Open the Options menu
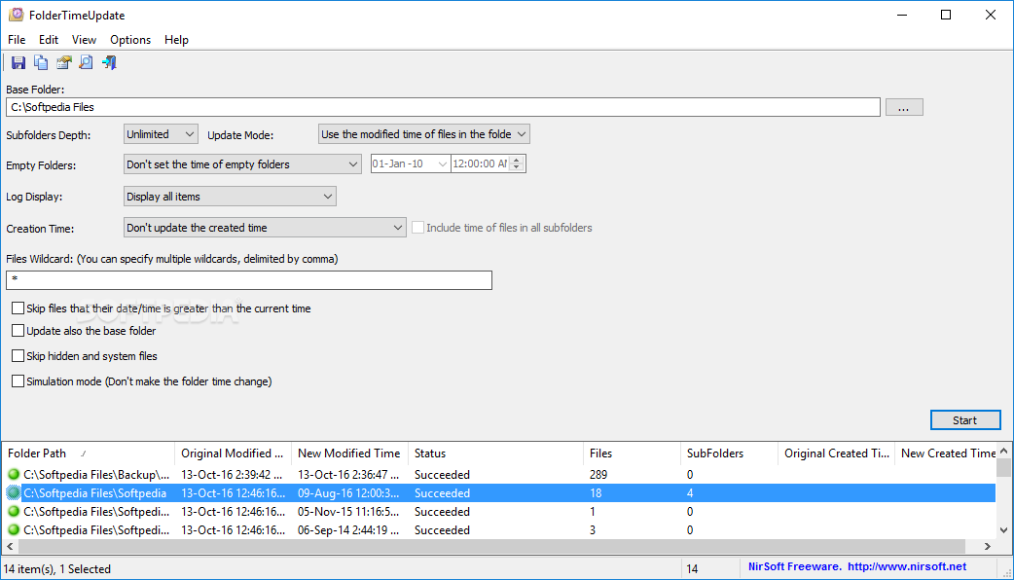This screenshot has width=1014, height=580. (130, 40)
